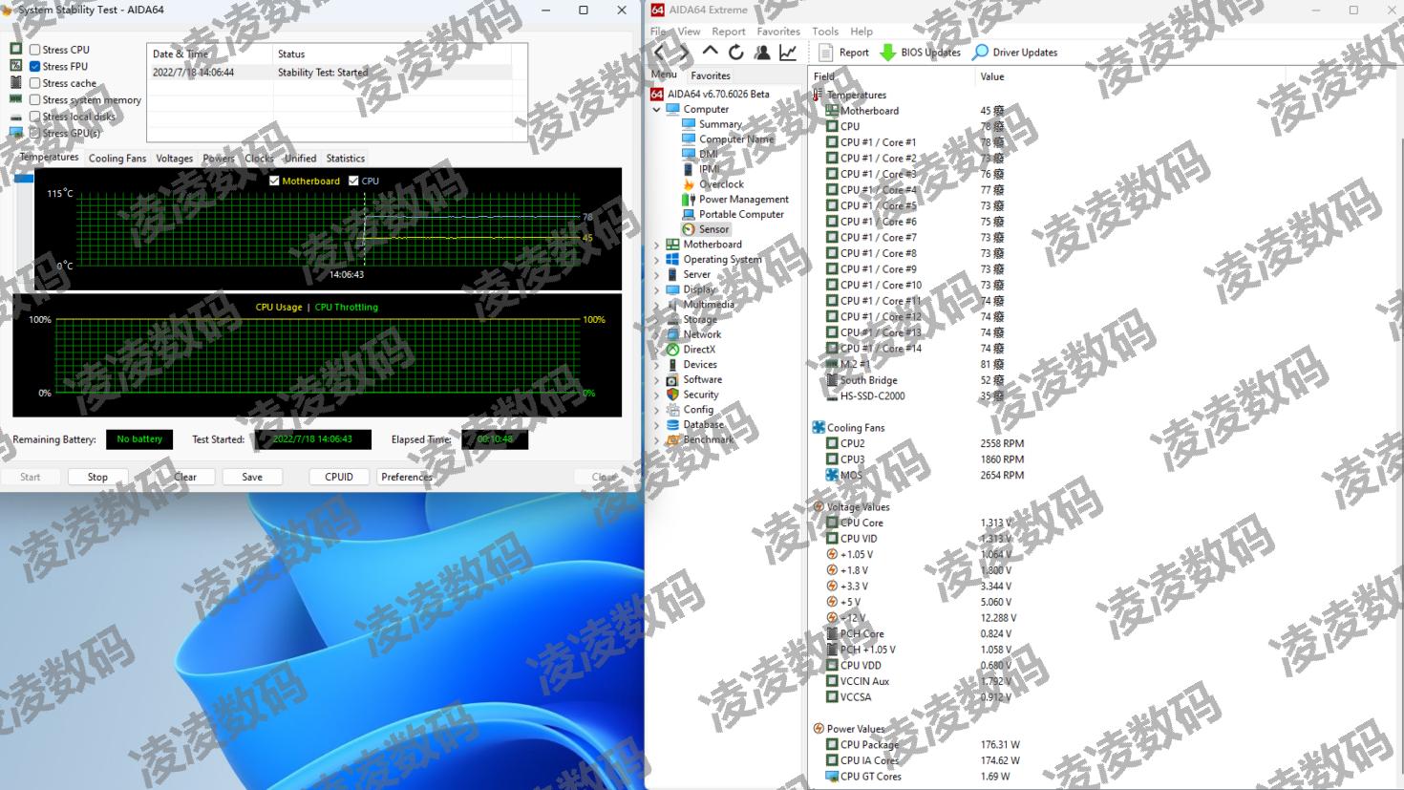Viewport: 1404px width, 790px height.
Task: Expand the Software tree node
Action: [656, 379]
